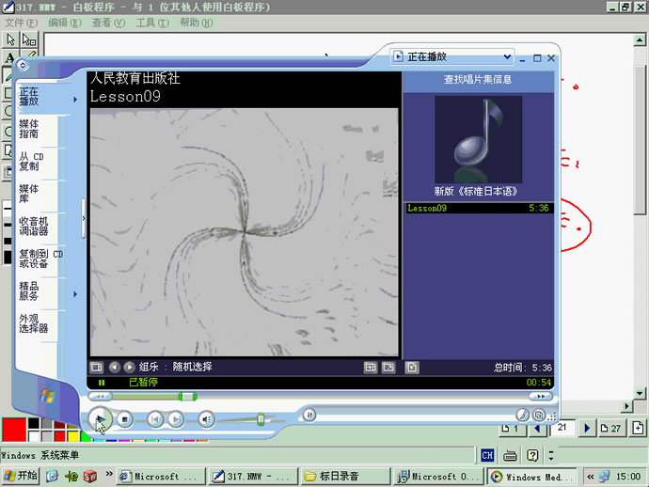Open the language bar keyboard icon
Screen dimensions: 649x487
(x=510, y=456)
